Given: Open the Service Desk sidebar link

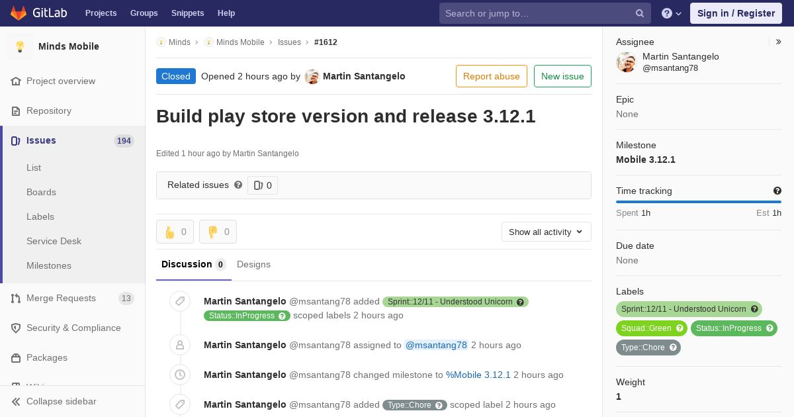Looking at the screenshot, I should tap(54, 241).
